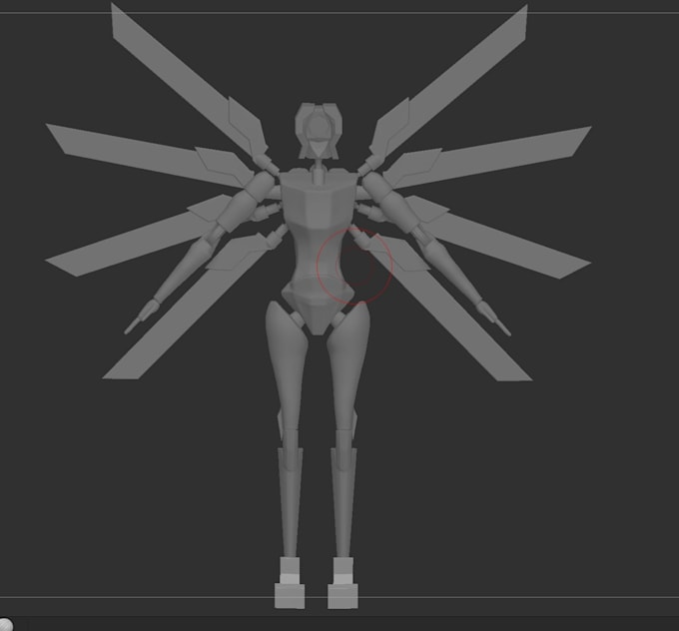The image size is (679, 631).
Task: Click the character model's head
Action: point(318,131)
